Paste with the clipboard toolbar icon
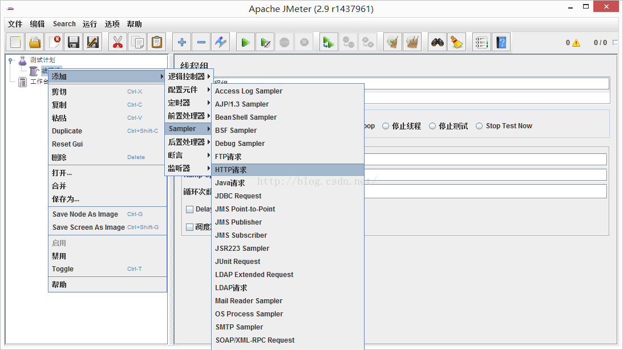Image resolution: width=623 pixels, height=350 pixels. [157, 42]
